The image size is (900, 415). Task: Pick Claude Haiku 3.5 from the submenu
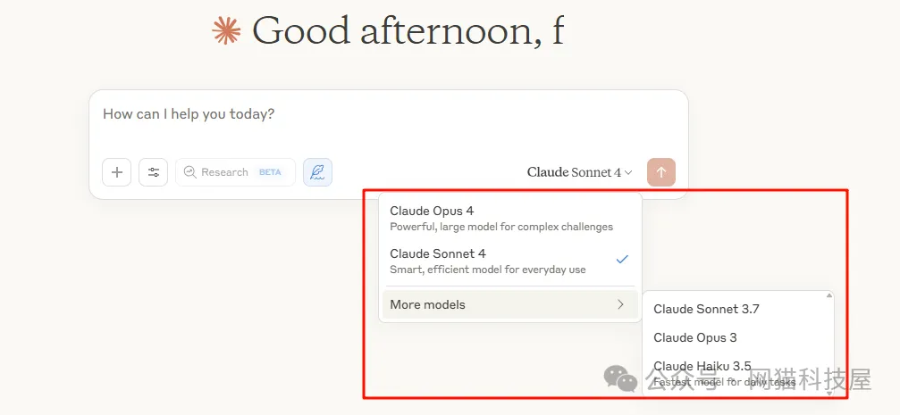702,367
